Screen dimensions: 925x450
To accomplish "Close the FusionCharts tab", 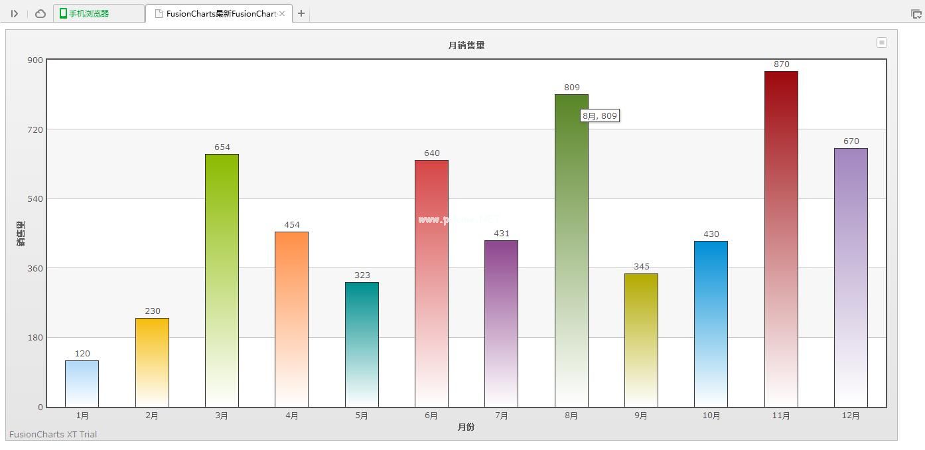I will 282,13.
